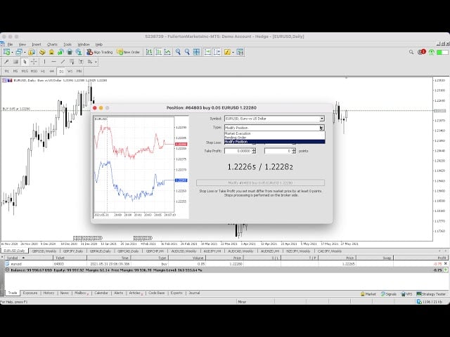Select the text label tool

[81, 62]
